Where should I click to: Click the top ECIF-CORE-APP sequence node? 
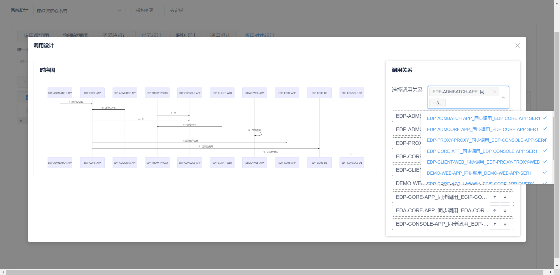click(287, 93)
